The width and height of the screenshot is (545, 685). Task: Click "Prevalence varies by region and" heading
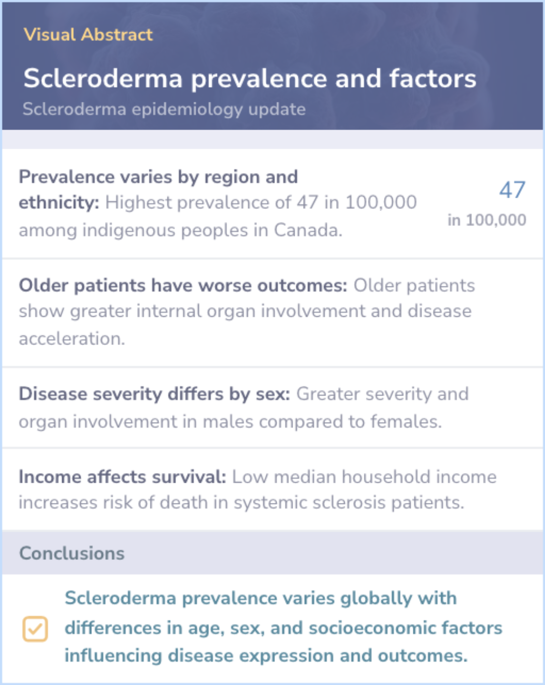coord(158,177)
